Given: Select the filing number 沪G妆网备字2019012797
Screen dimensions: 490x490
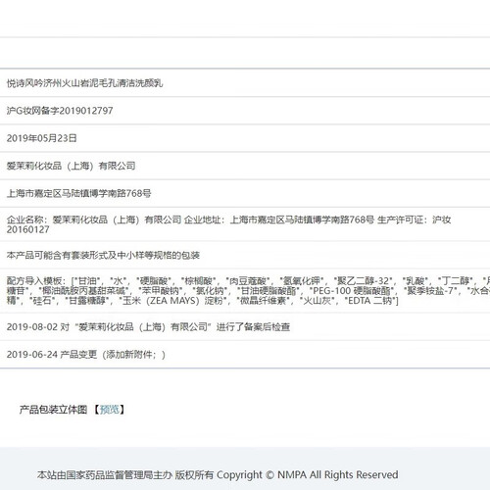Looking at the screenshot, I should (60, 111).
